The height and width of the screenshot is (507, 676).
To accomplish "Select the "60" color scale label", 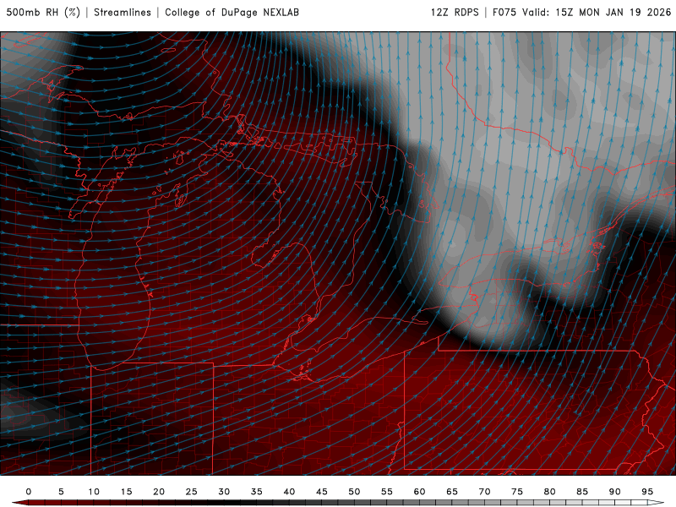I will pyautogui.click(x=419, y=492).
